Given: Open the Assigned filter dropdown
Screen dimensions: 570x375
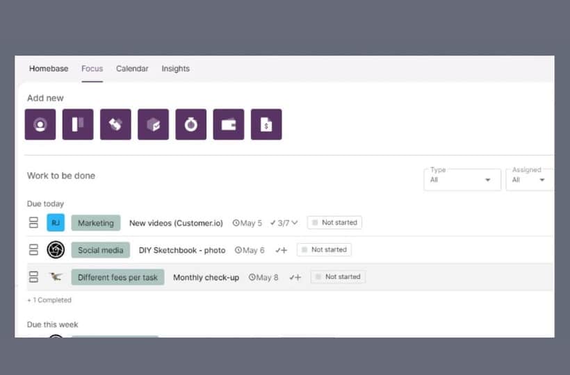Looking at the screenshot, I should (x=529, y=180).
